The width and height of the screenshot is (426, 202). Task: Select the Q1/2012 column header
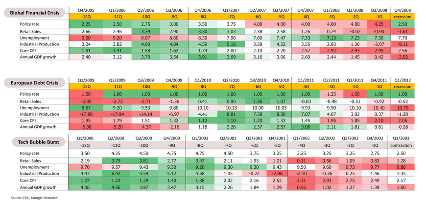(403, 80)
